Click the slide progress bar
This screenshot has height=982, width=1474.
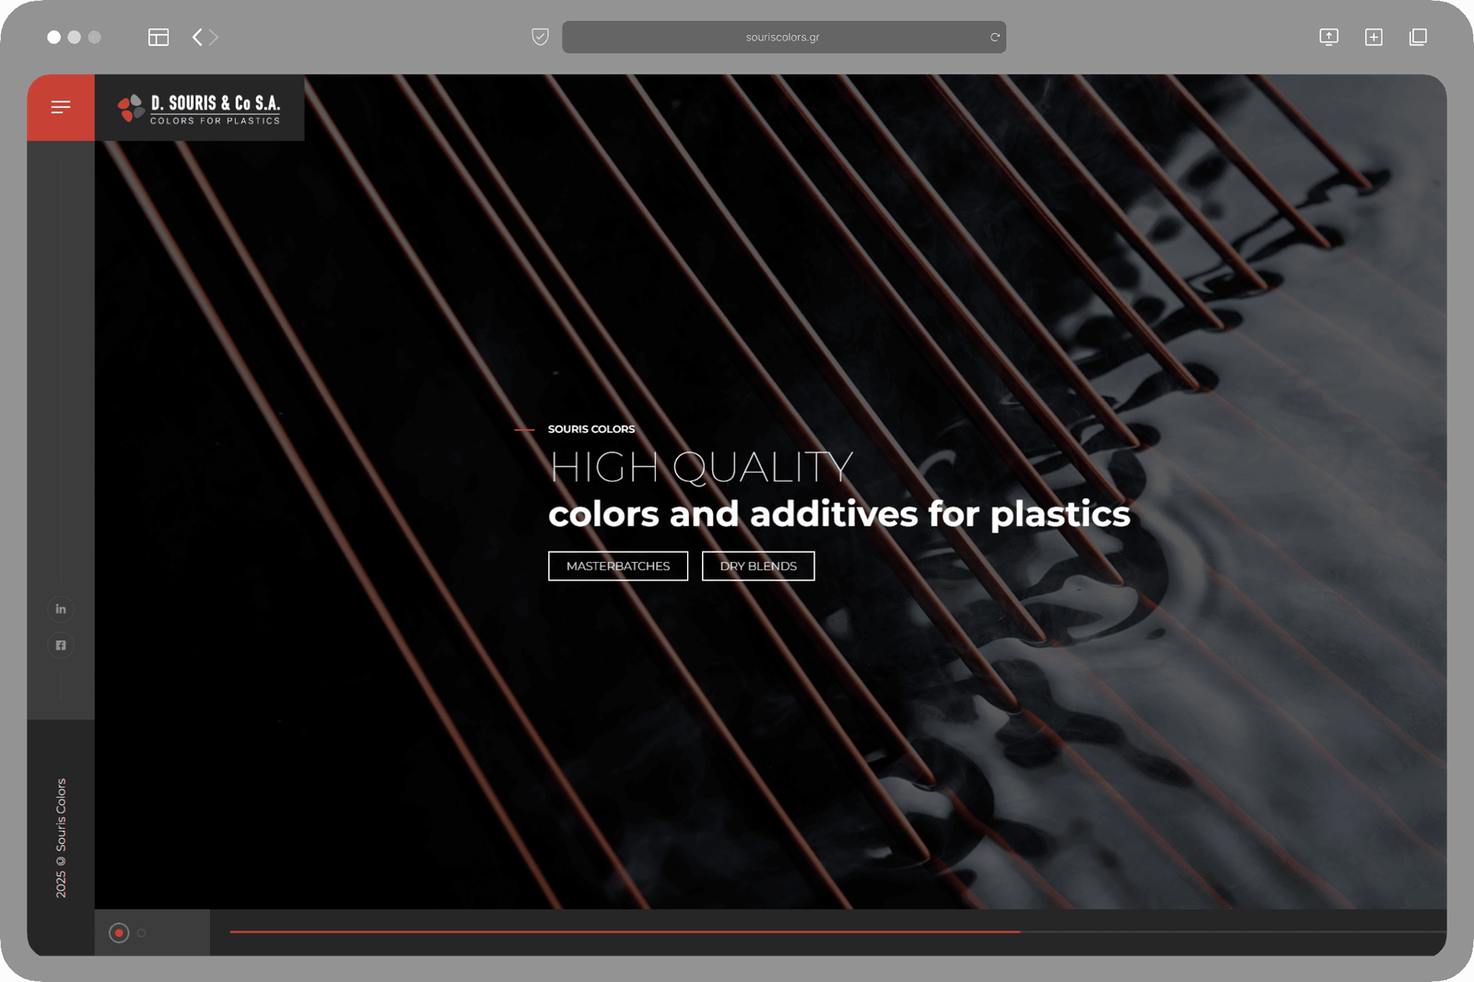837,932
